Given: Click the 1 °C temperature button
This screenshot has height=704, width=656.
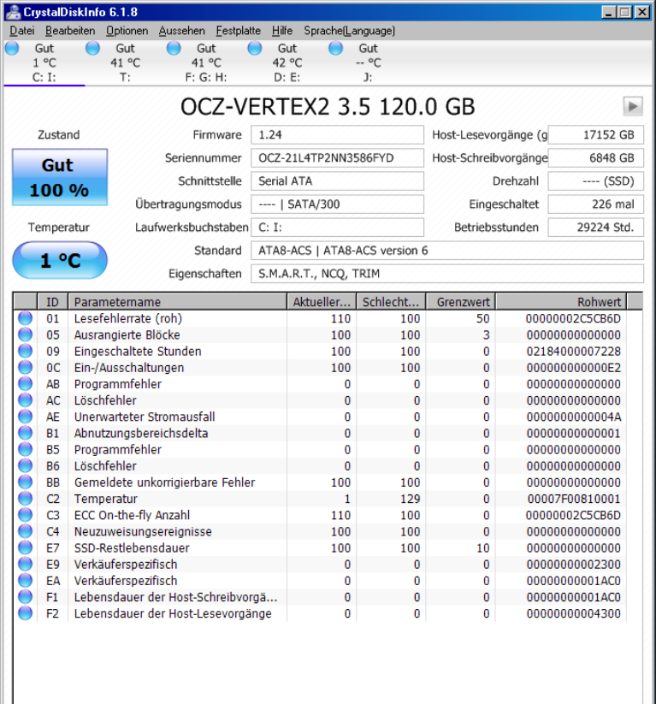Looking at the screenshot, I should pyautogui.click(x=60, y=260).
